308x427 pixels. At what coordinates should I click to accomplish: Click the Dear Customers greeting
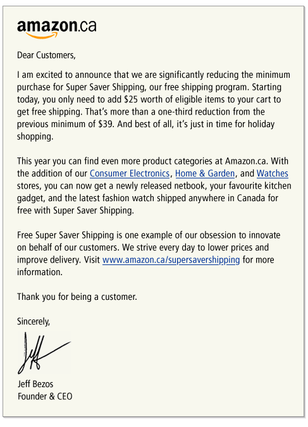[46, 55]
